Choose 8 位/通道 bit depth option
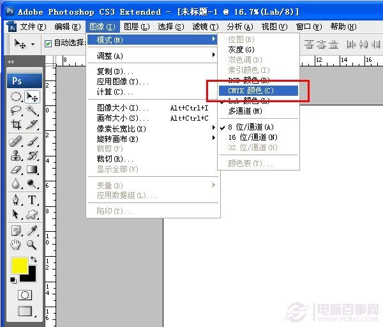Screen dimensions: 383x327 pos(251,127)
